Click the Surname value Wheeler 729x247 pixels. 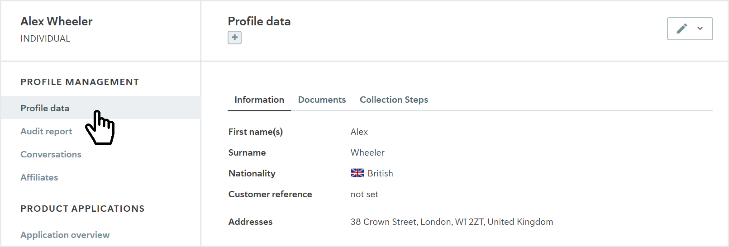point(367,152)
